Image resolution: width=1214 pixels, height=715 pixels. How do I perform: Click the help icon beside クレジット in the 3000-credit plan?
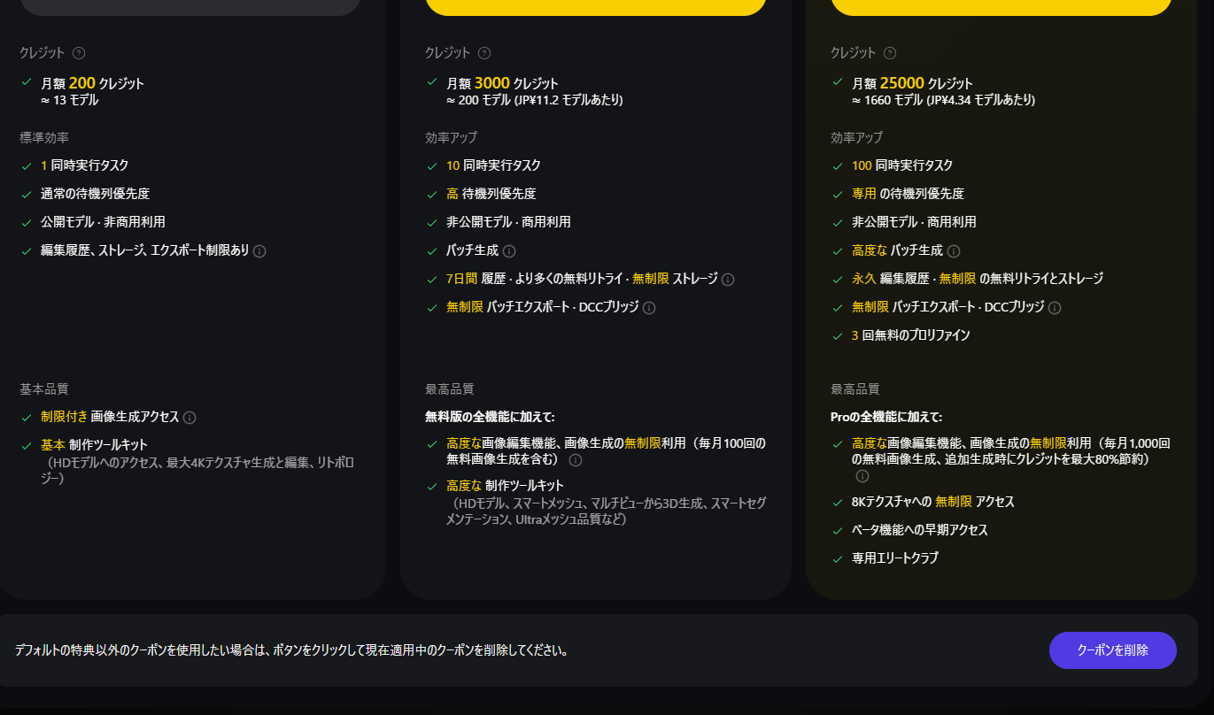[484, 53]
